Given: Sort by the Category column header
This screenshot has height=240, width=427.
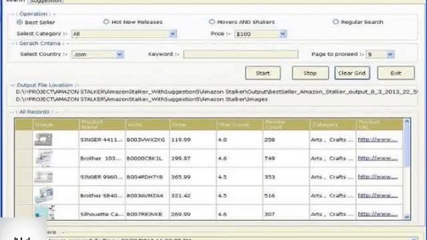Looking at the screenshot, I should coord(333,125).
